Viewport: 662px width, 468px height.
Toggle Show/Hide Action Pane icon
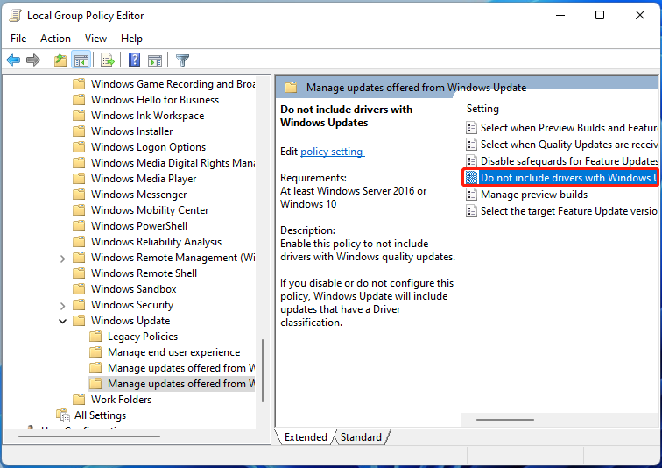(x=155, y=60)
